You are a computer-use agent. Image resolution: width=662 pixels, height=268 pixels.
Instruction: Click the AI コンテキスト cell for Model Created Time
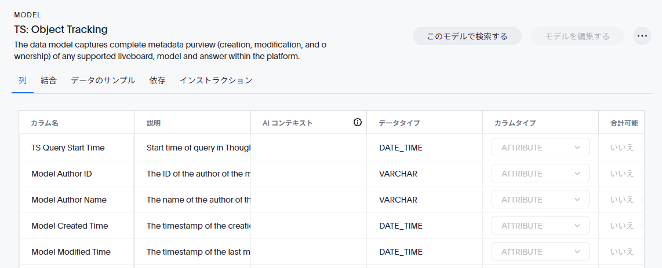click(x=308, y=226)
